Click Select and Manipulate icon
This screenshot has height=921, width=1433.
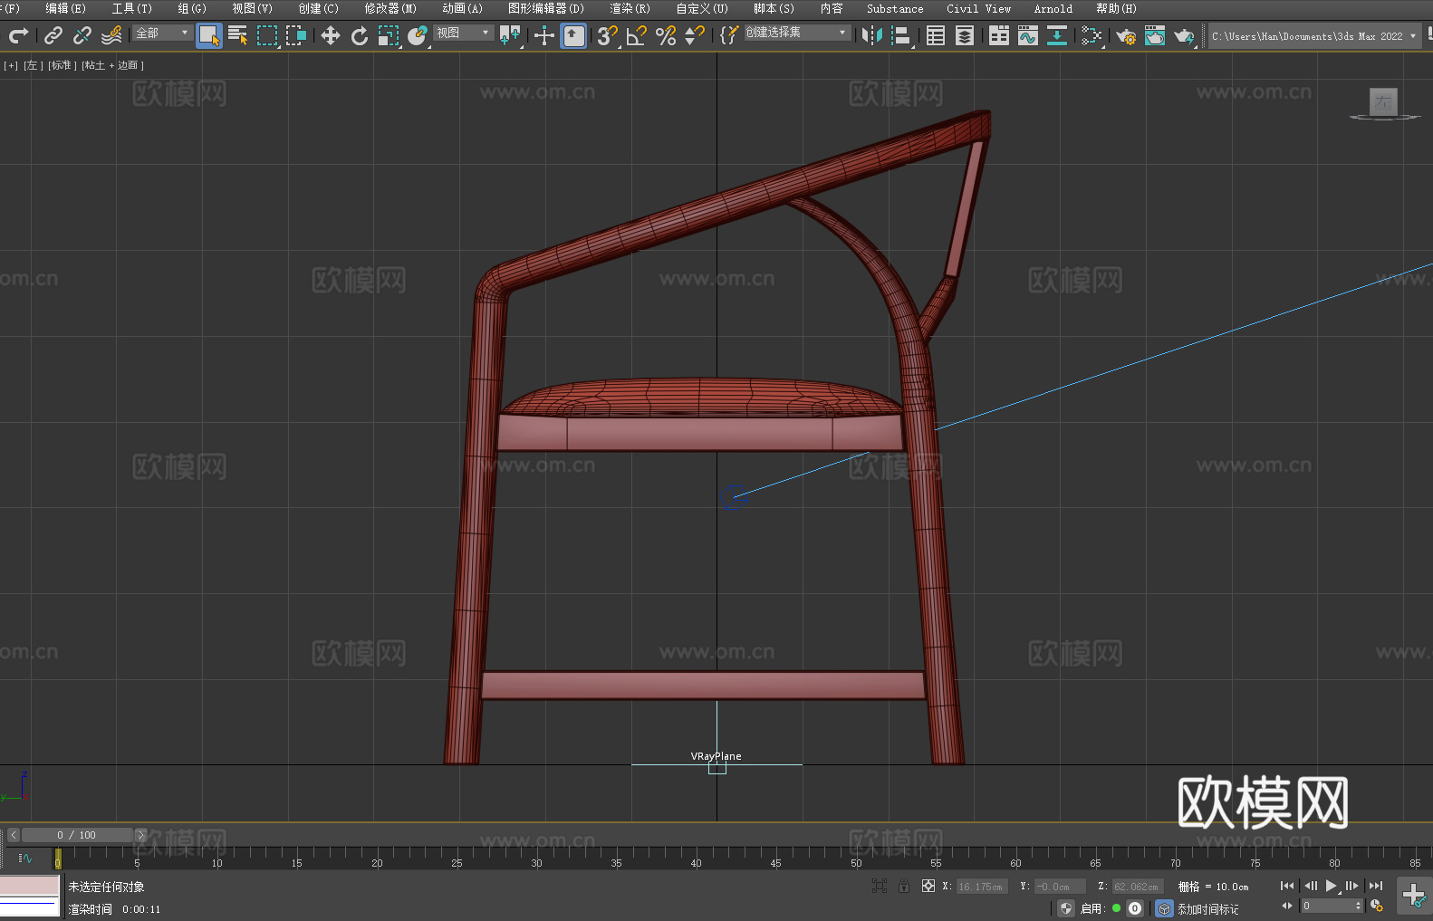pyautogui.click(x=544, y=35)
